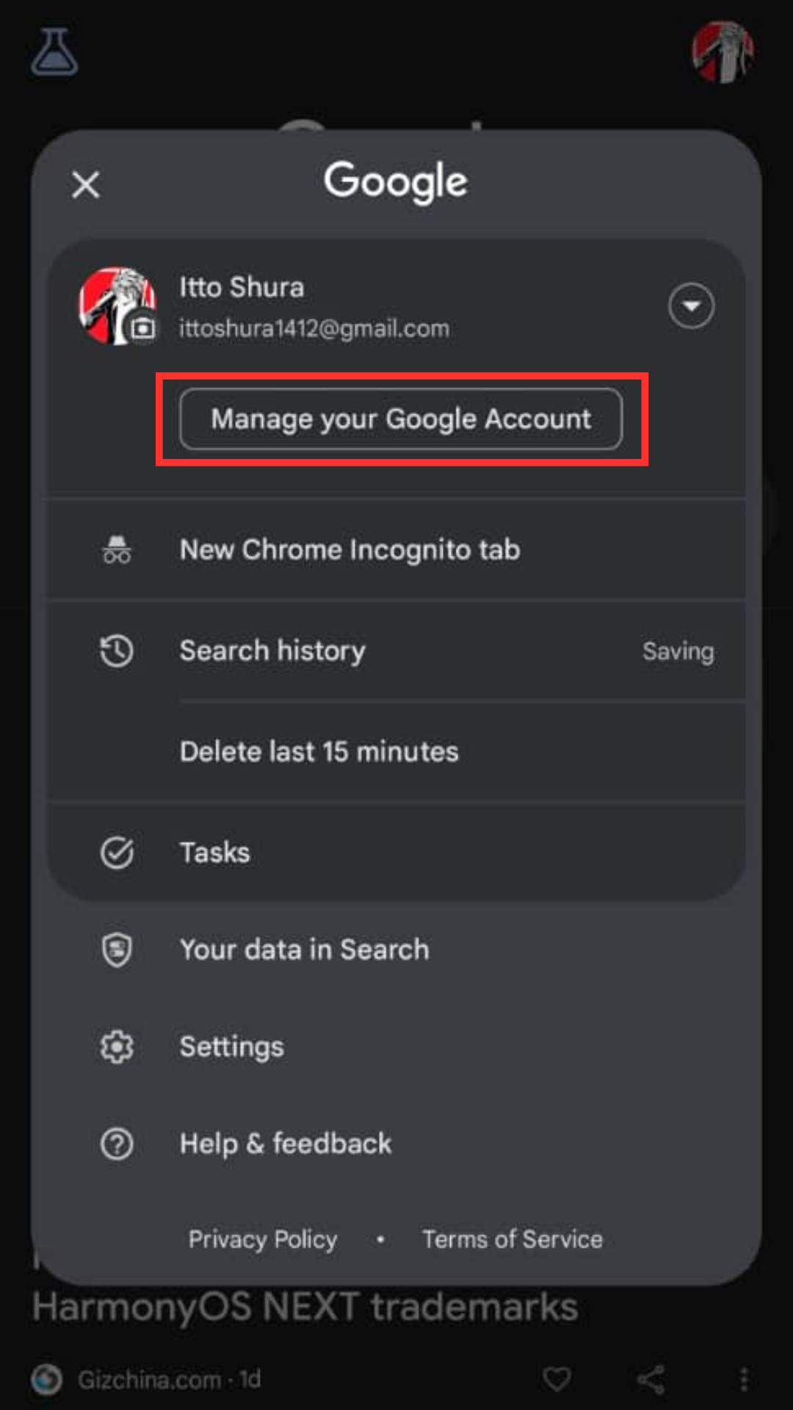Open Your data in Search

(304, 950)
